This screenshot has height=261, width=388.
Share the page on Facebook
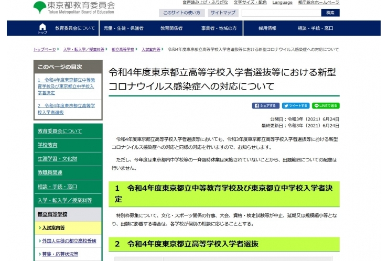click(265, 106)
